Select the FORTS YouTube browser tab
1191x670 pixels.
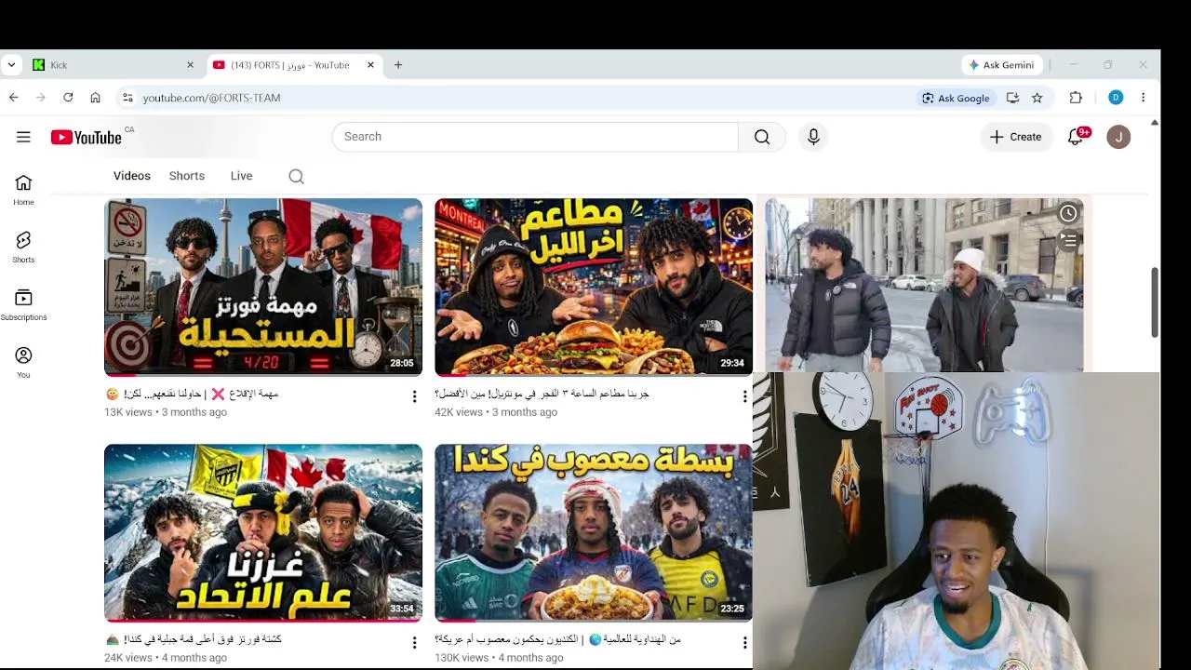pyautogui.click(x=294, y=65)
